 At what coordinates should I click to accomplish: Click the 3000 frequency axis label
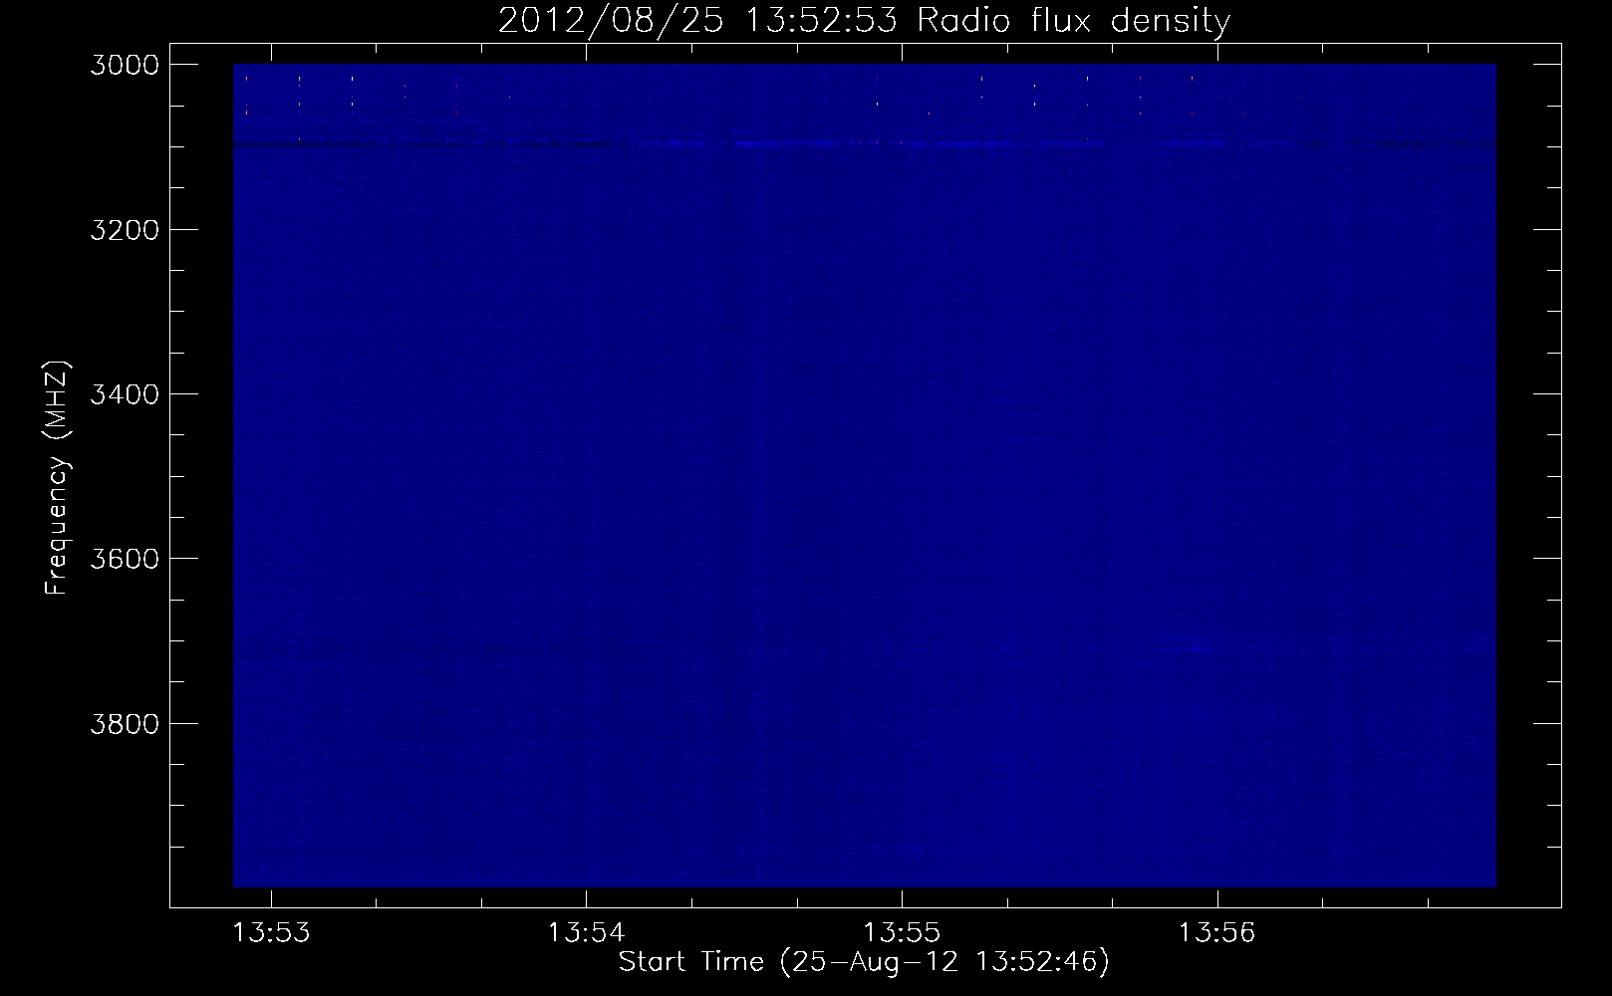(125, 65)
